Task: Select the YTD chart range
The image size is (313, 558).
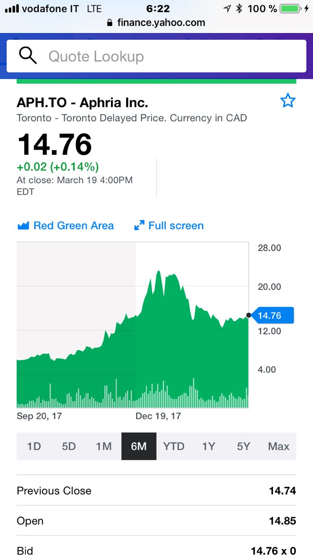Action: pos(174,446)
